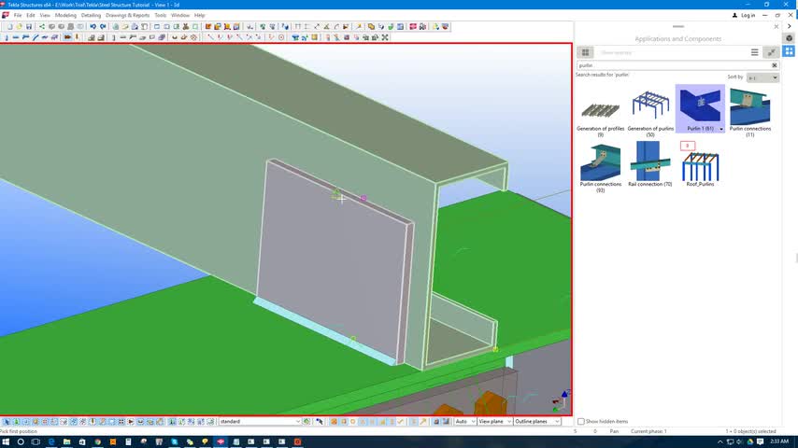This screenshot has height=448, width=798.
Task: Select the Create steel column tool
Action: click(7, 37)
